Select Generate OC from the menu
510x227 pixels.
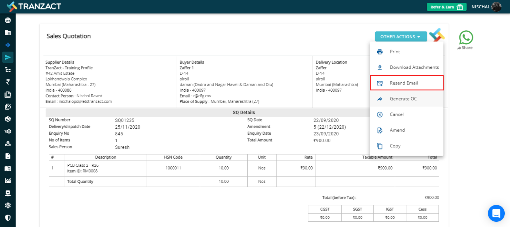point(406,99)
